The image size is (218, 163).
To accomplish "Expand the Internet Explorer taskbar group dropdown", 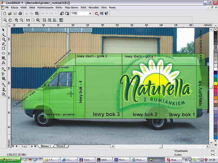I will click(76, 160).
